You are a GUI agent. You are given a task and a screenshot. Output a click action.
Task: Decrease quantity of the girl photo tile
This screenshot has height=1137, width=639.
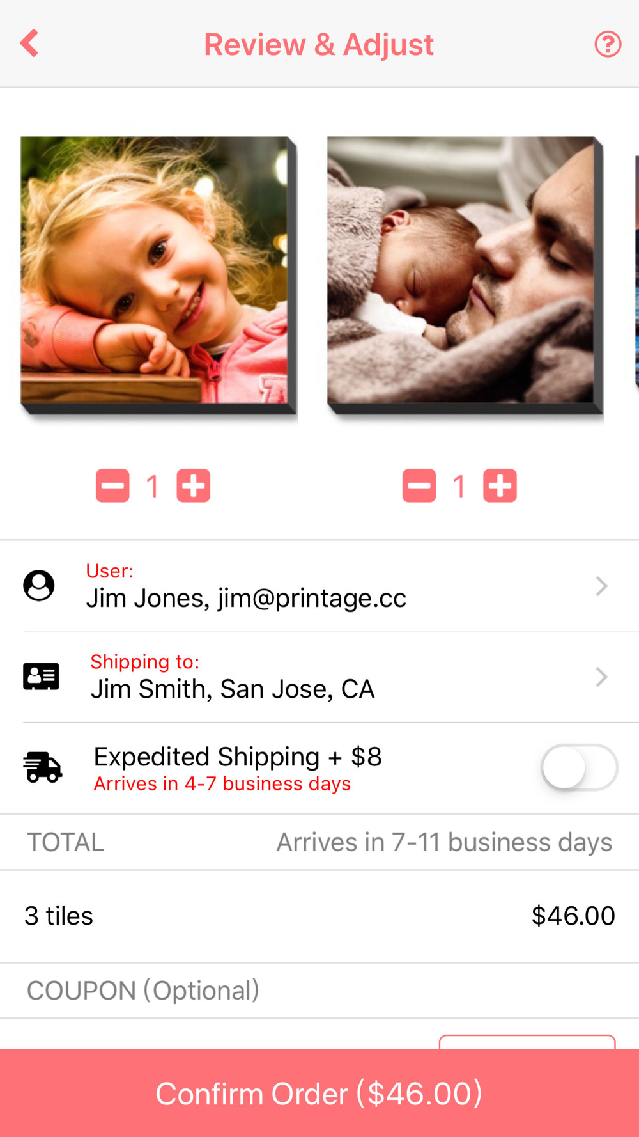[112, 486]
